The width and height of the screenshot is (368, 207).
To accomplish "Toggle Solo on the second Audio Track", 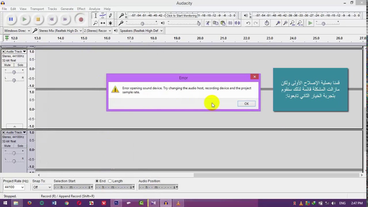I will coord(20,146).
